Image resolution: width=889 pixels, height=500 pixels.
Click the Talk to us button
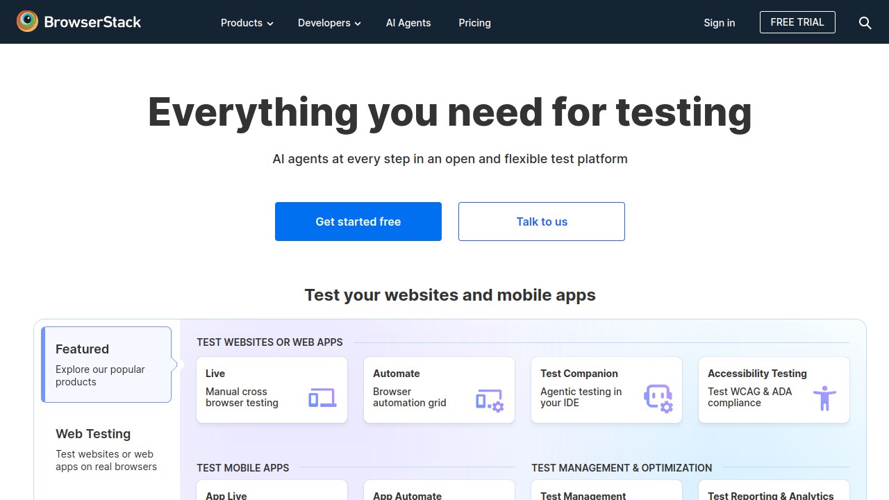point(542,222)
